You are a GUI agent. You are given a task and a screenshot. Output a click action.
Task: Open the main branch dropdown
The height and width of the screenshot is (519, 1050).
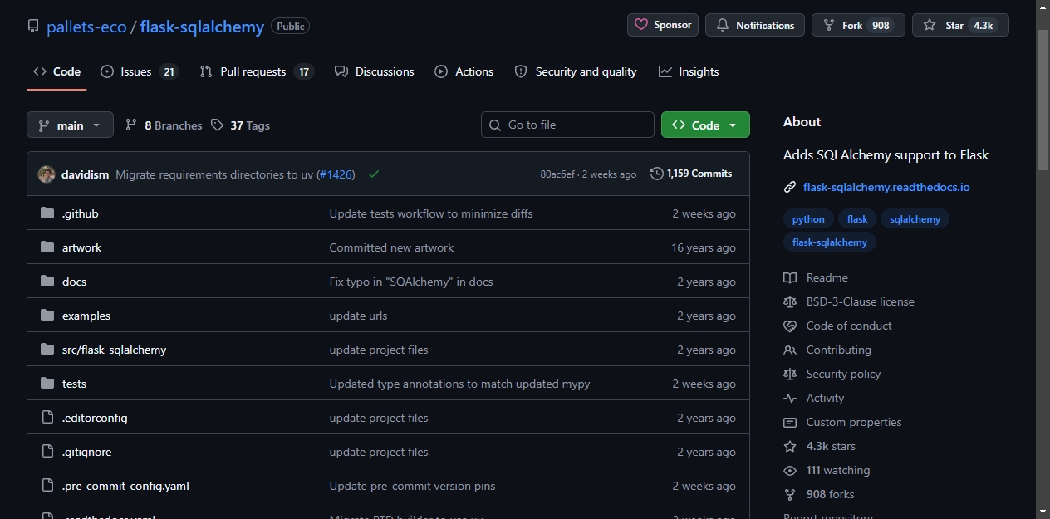tap(70, 125)
